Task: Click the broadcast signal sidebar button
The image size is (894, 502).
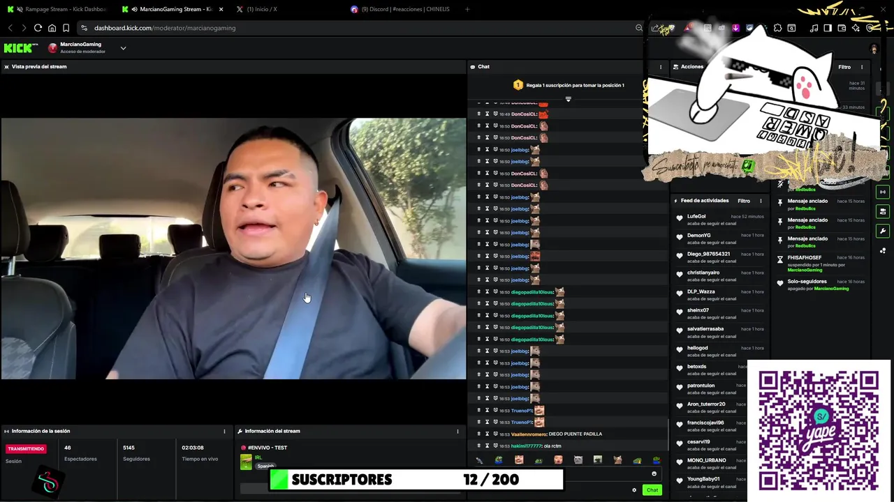Action: 883,192
